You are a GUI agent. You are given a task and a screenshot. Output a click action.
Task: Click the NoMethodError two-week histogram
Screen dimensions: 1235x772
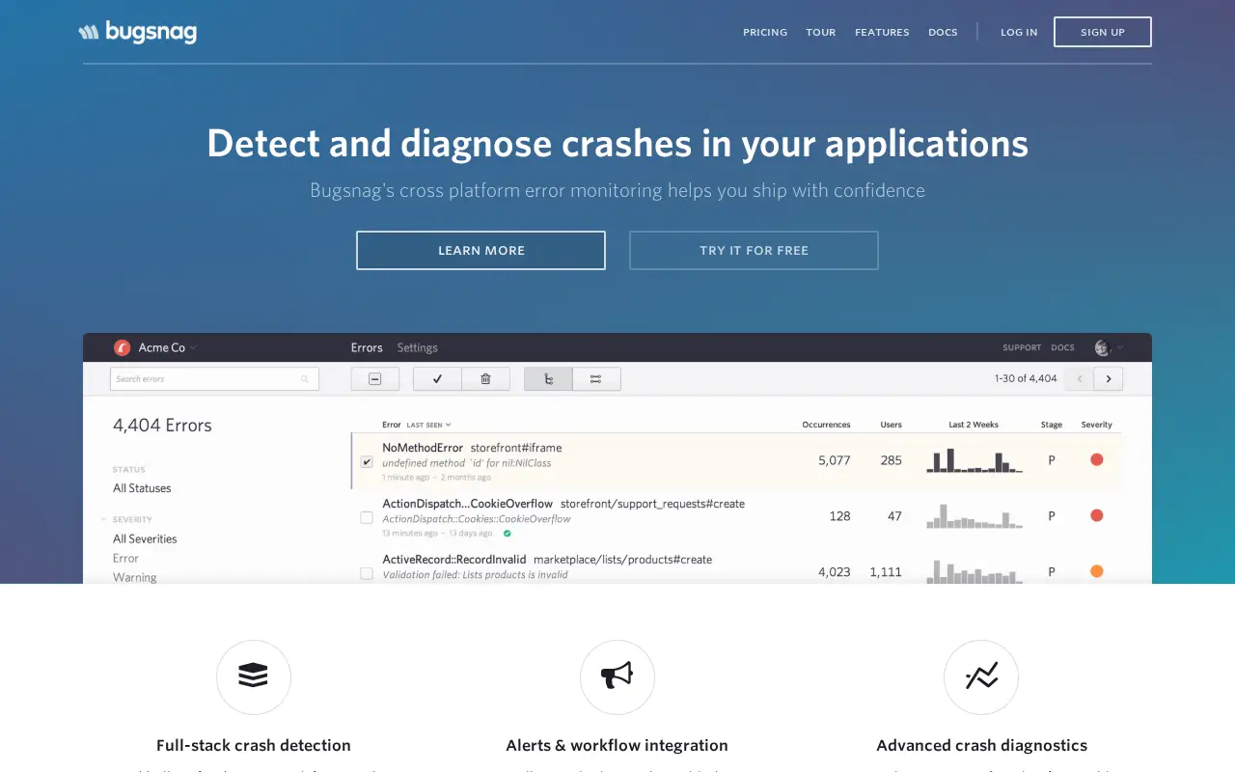click(x=974, y=460)
